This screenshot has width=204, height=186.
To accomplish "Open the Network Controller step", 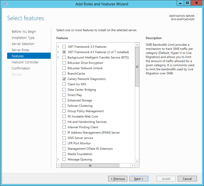I will point(25,62).
